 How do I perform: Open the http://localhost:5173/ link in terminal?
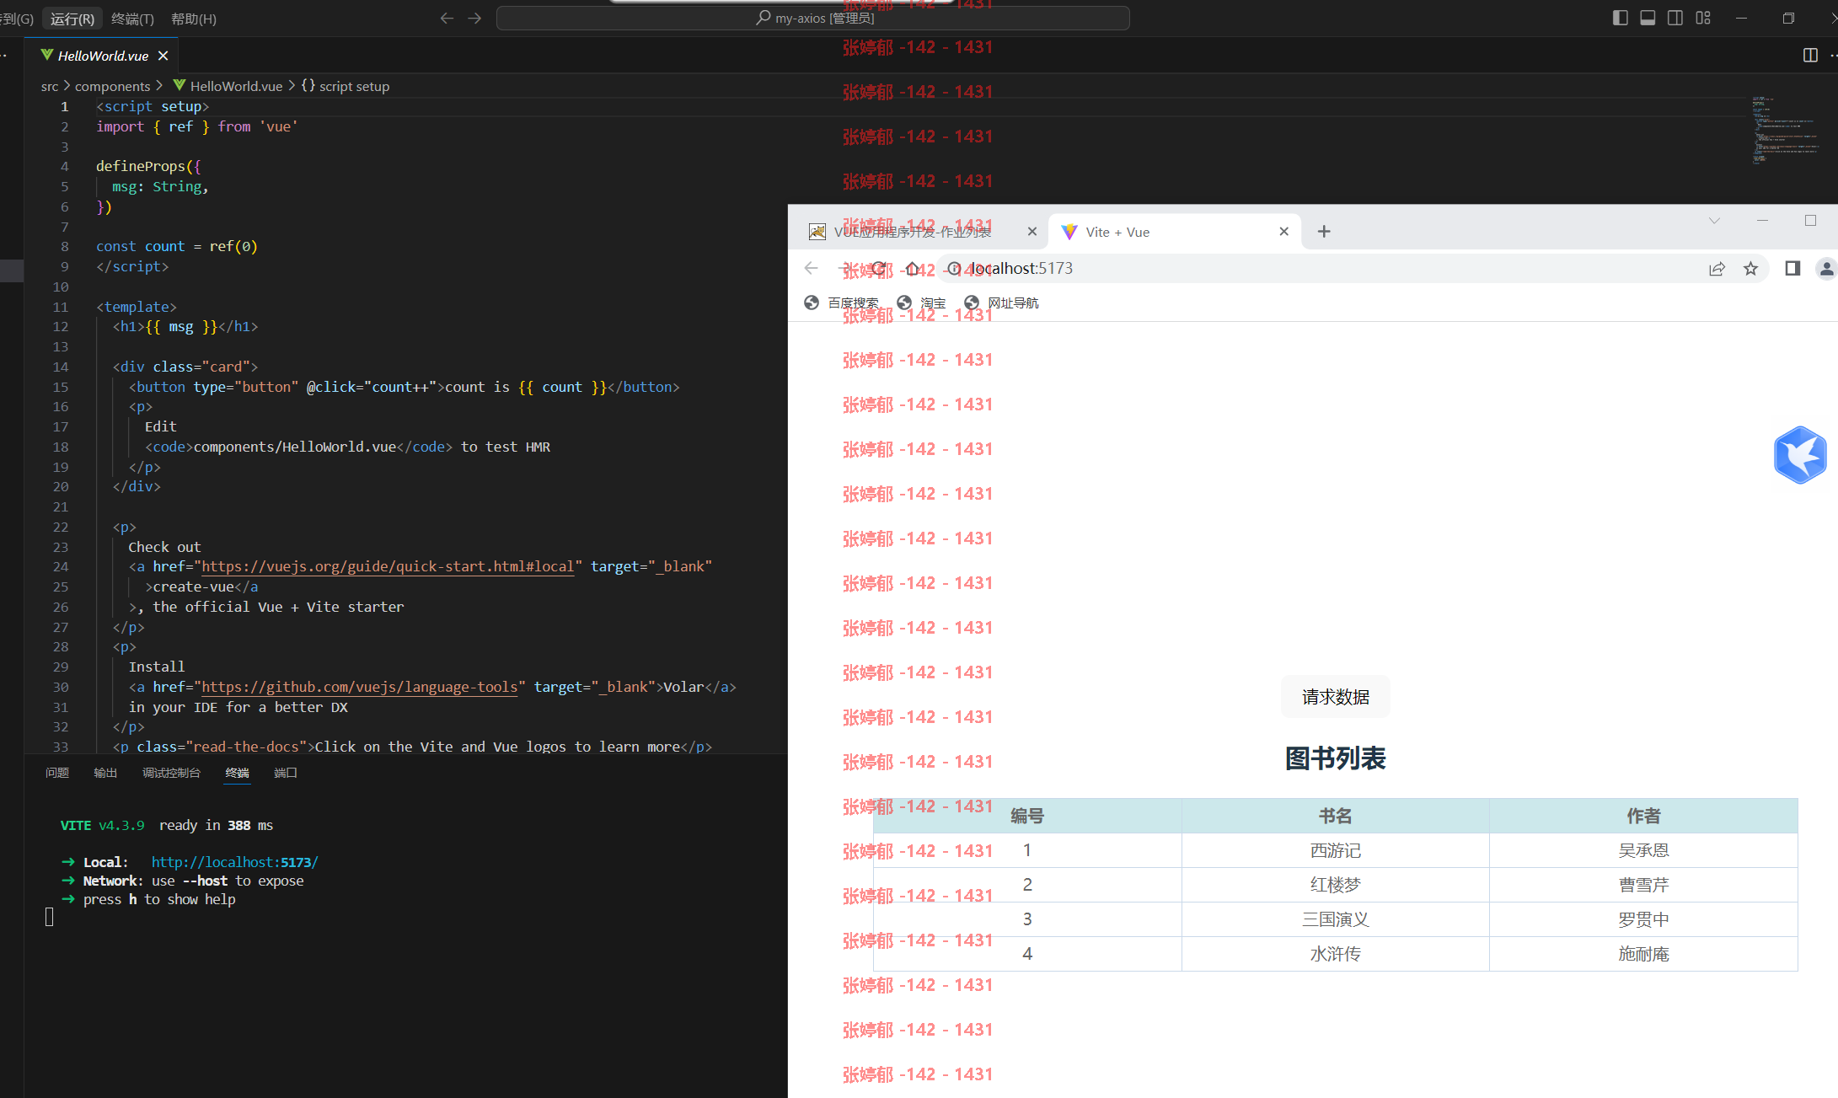point(235,862)
